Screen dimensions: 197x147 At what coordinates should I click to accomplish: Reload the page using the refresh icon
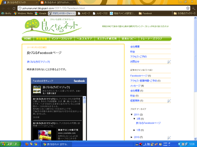pyautogui.click(x=14, y=8)
